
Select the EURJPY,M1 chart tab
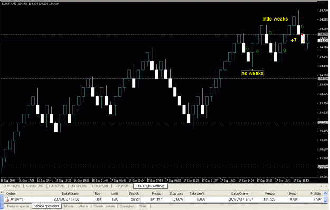coord(100,186)
